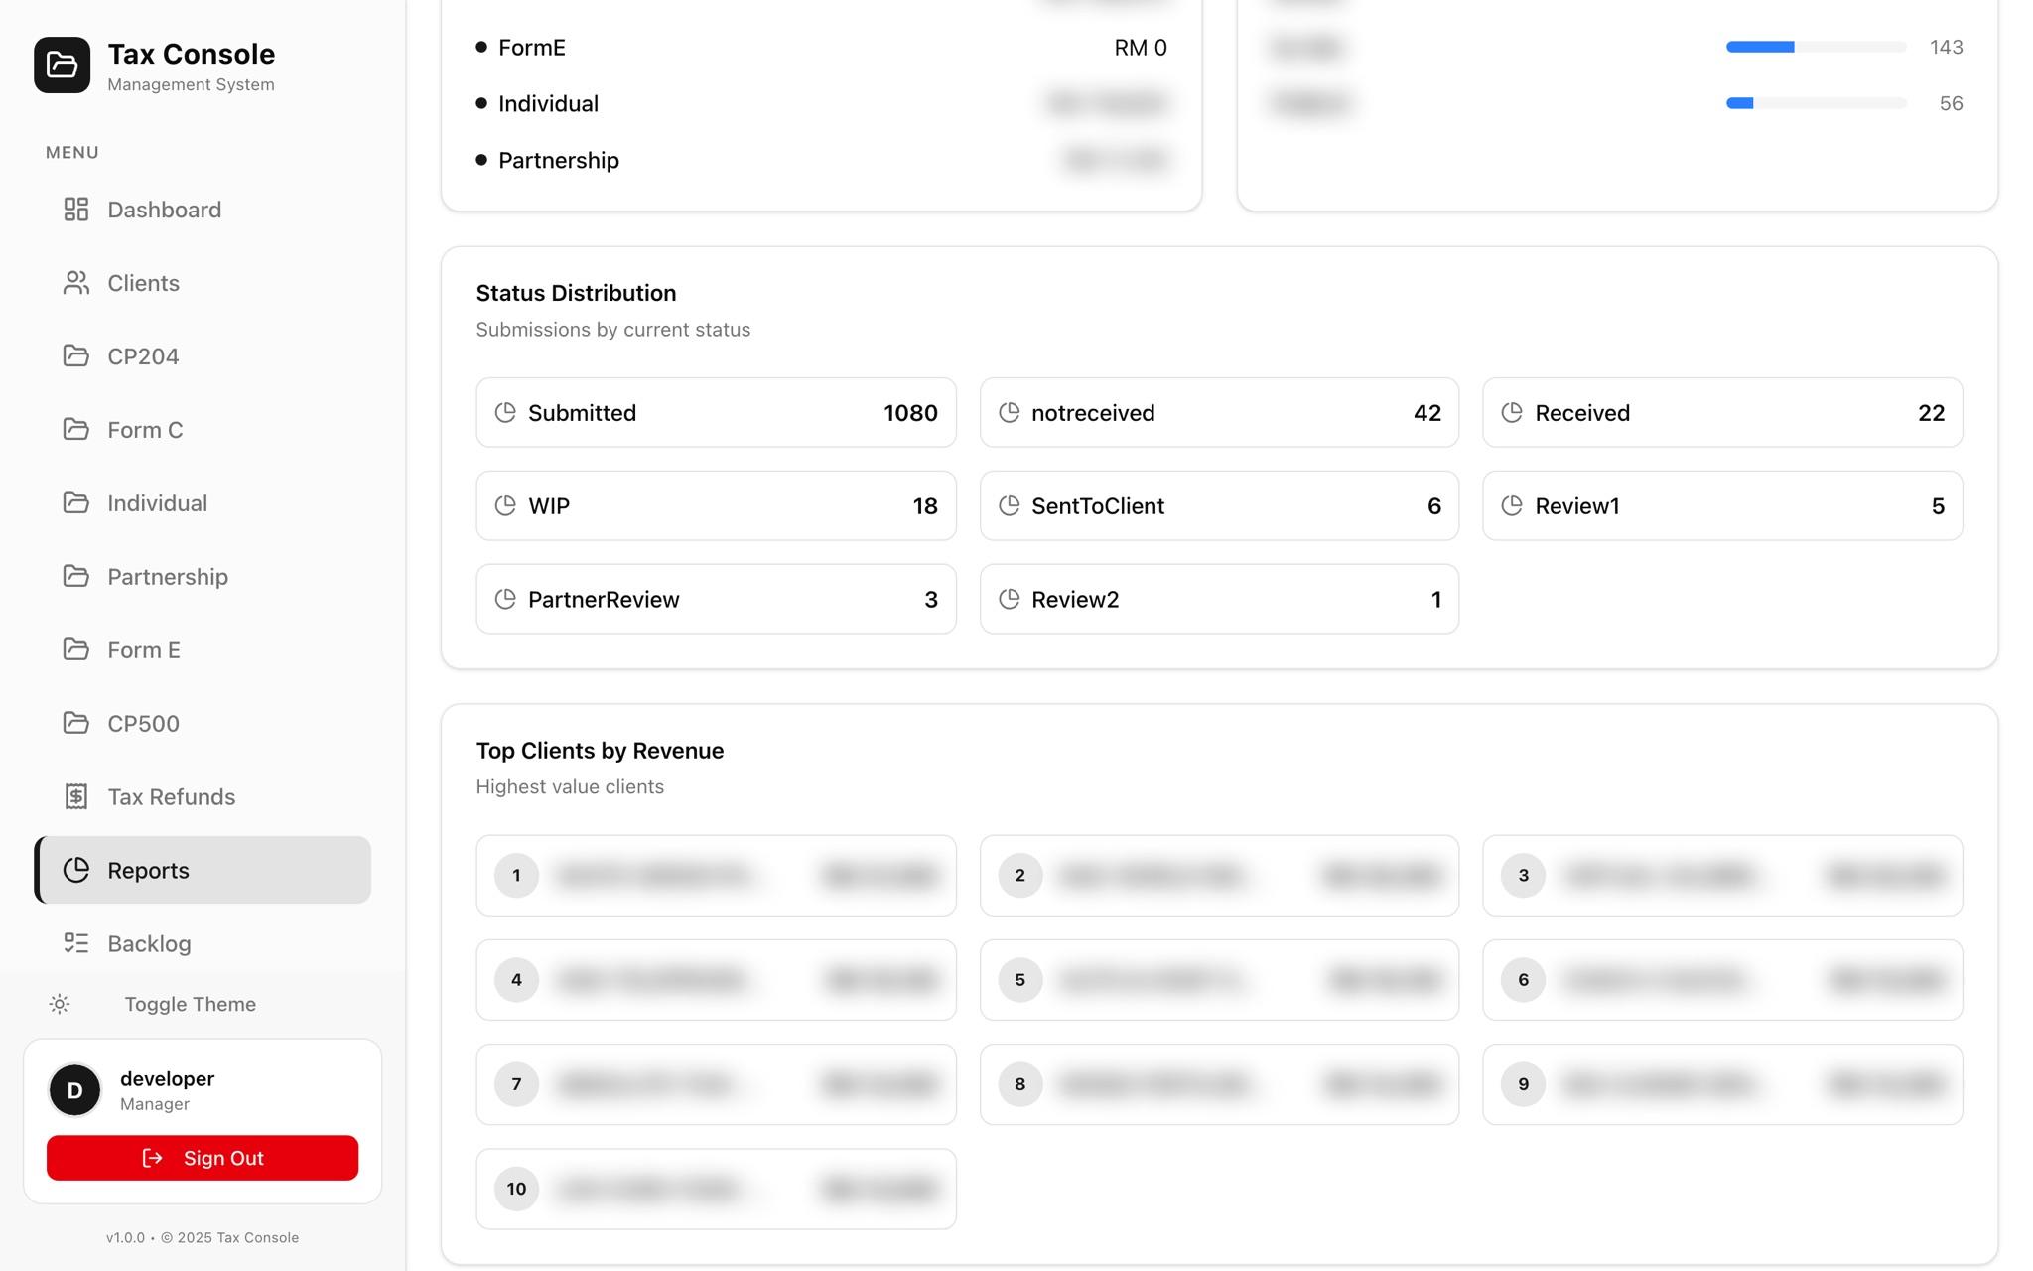
Task: Go to the Clients menu item
Action: pyautogui.click(x=203, y=283)
